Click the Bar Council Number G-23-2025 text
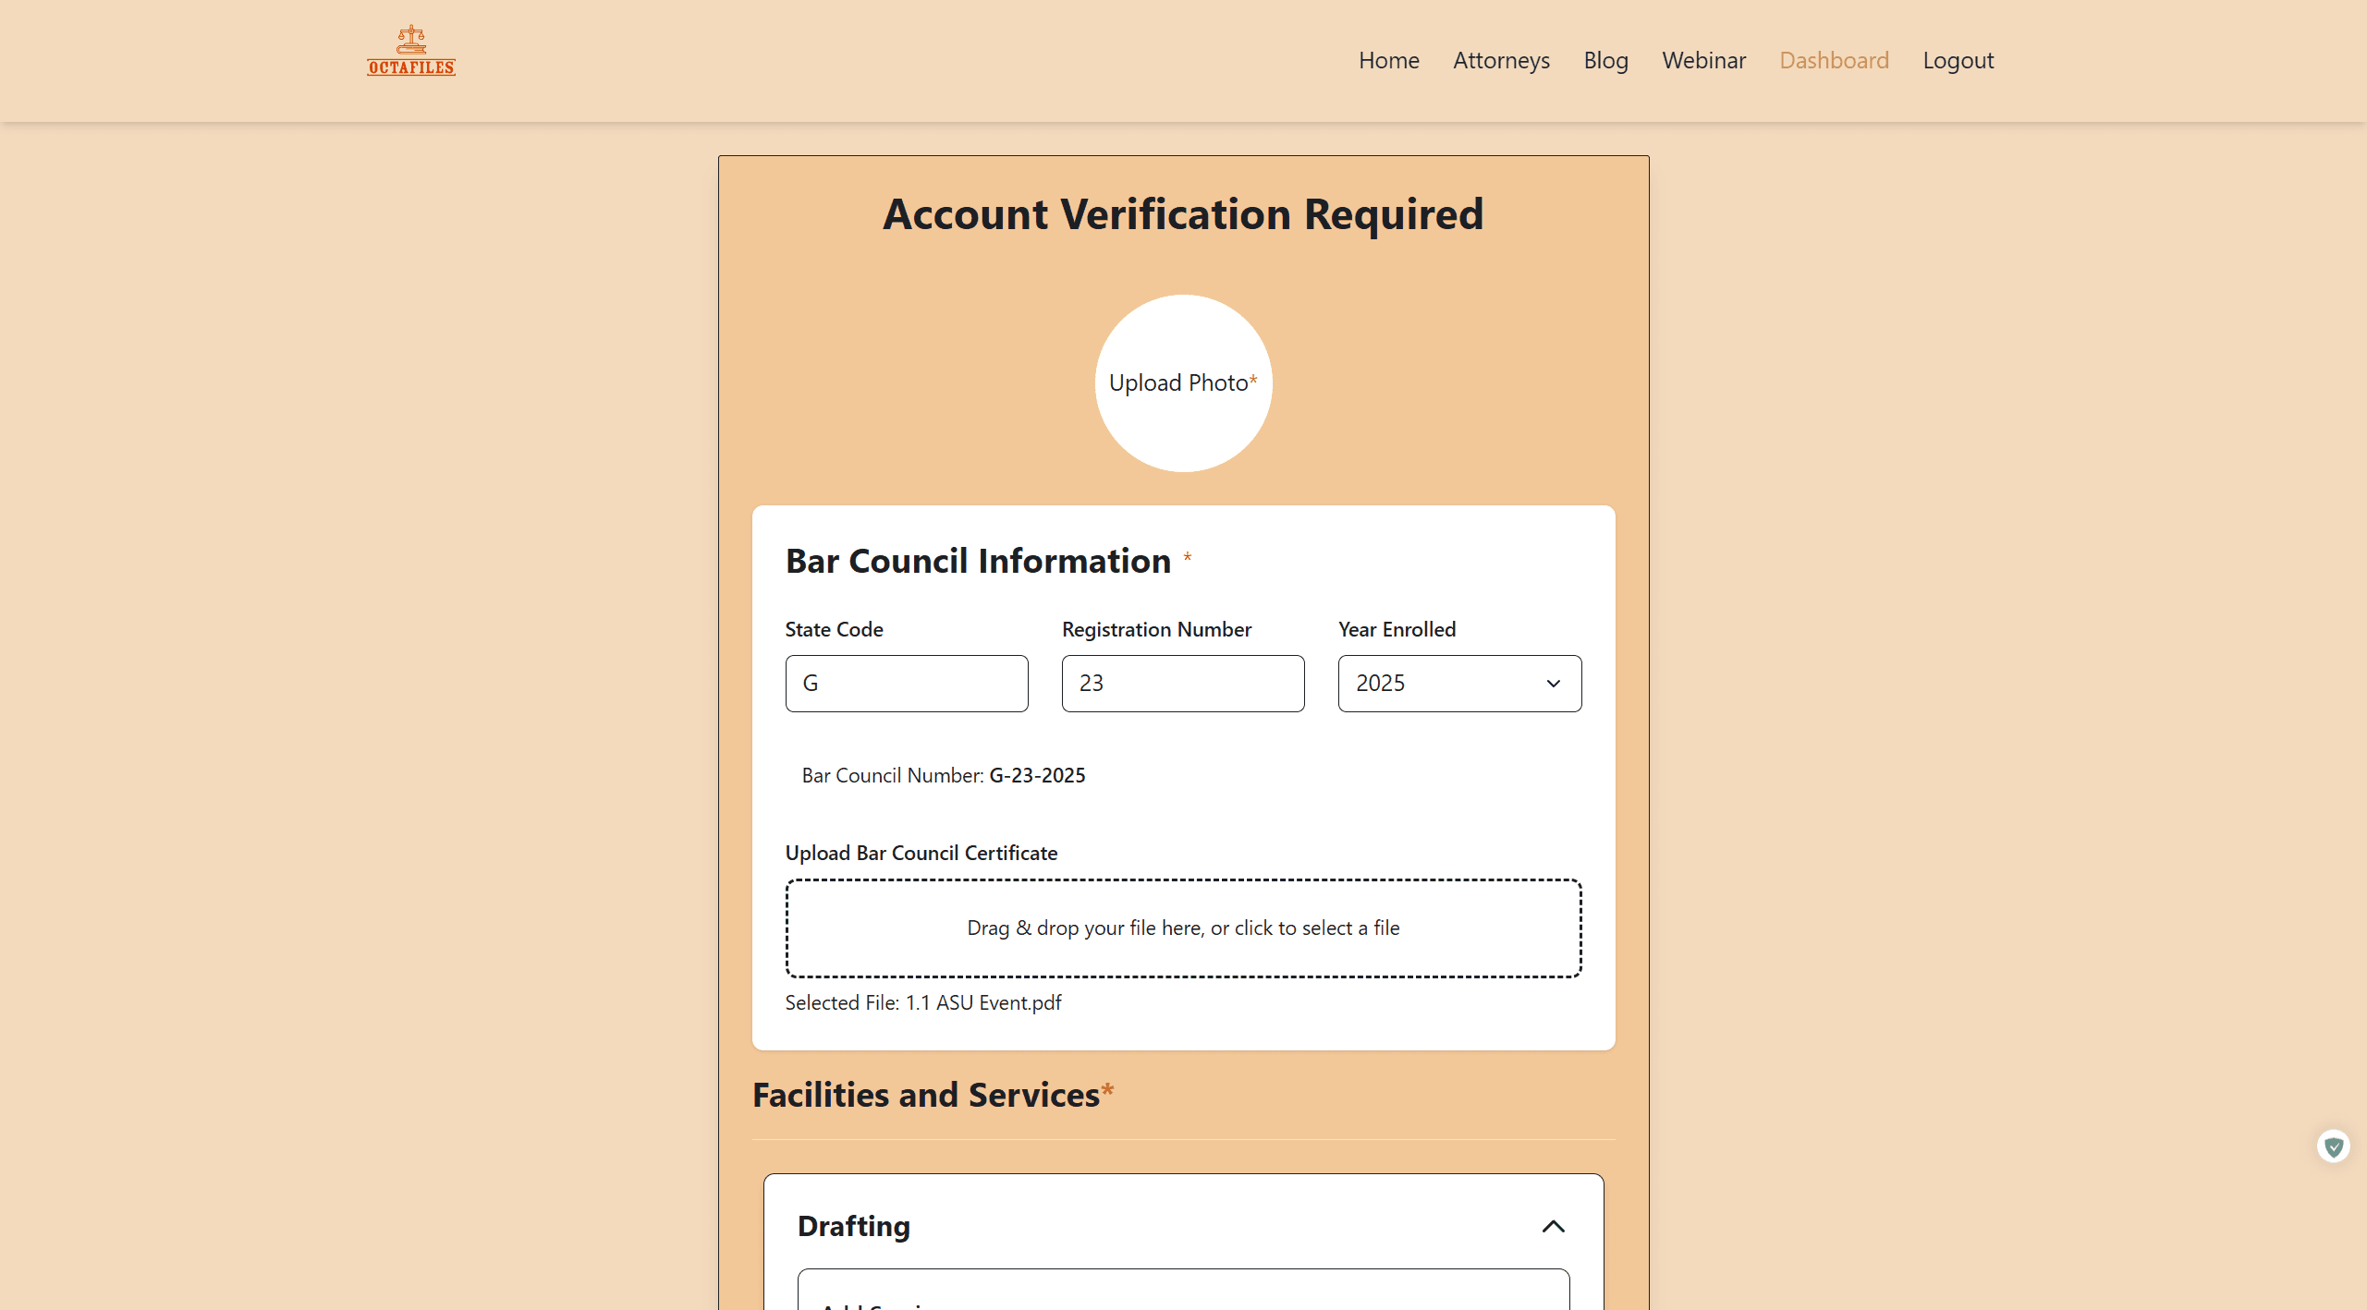 point(943,775)
